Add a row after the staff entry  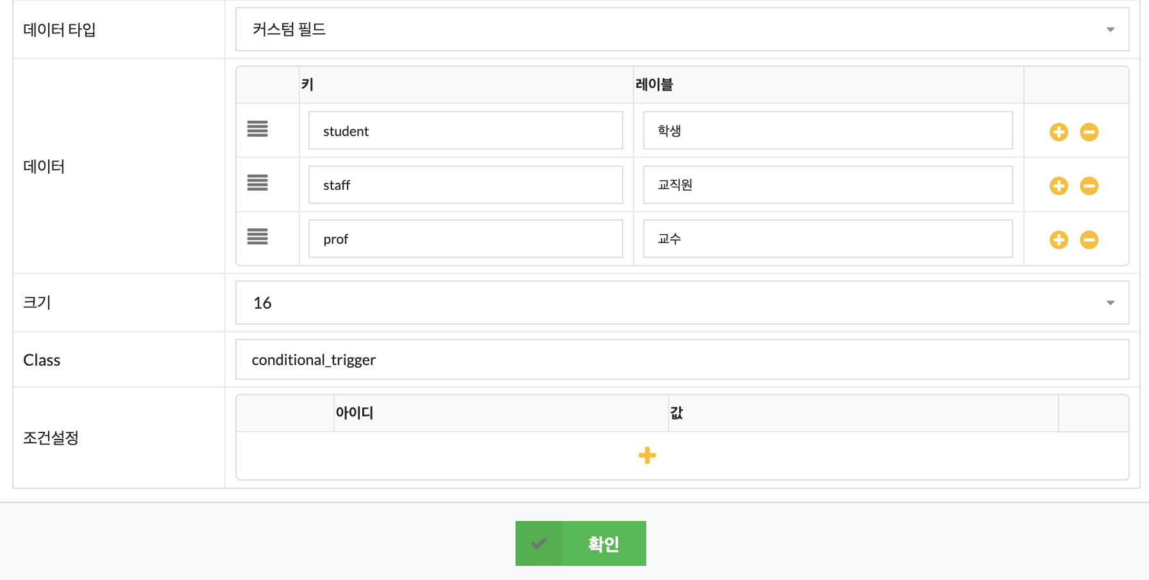tap(1059, 186)
